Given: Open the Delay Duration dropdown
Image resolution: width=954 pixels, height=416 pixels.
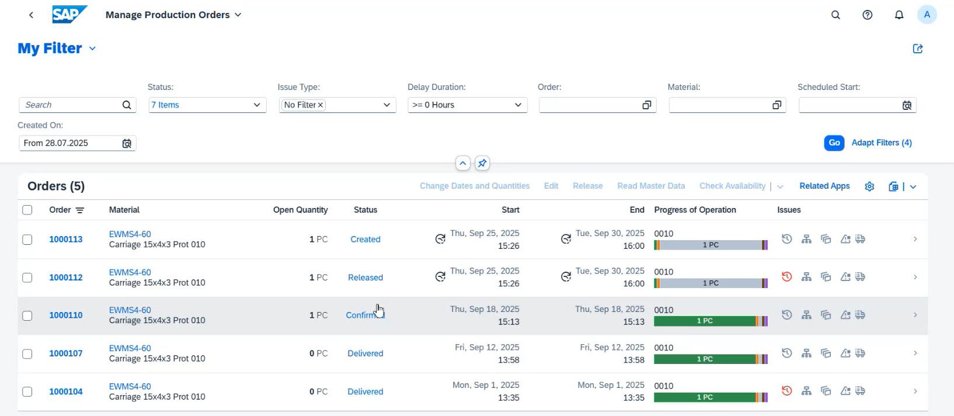Looking at the screenshot, I should pos(517,105).
